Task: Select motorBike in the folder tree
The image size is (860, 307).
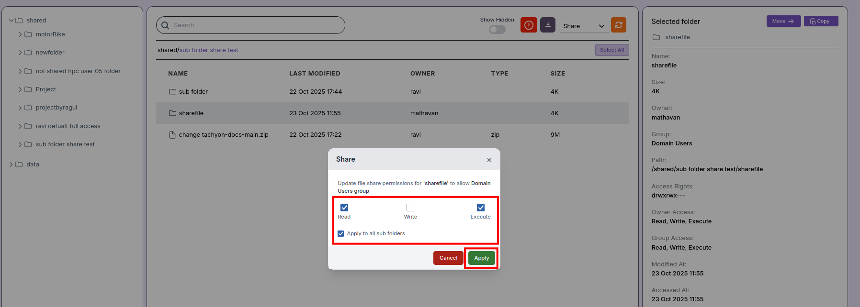Action: [x=50, y=34]
